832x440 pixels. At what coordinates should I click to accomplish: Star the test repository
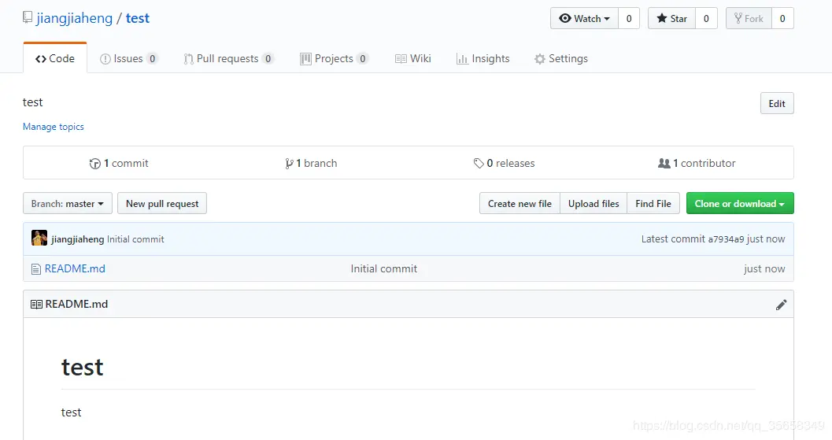pyautogui.click(x=671, y=19)
